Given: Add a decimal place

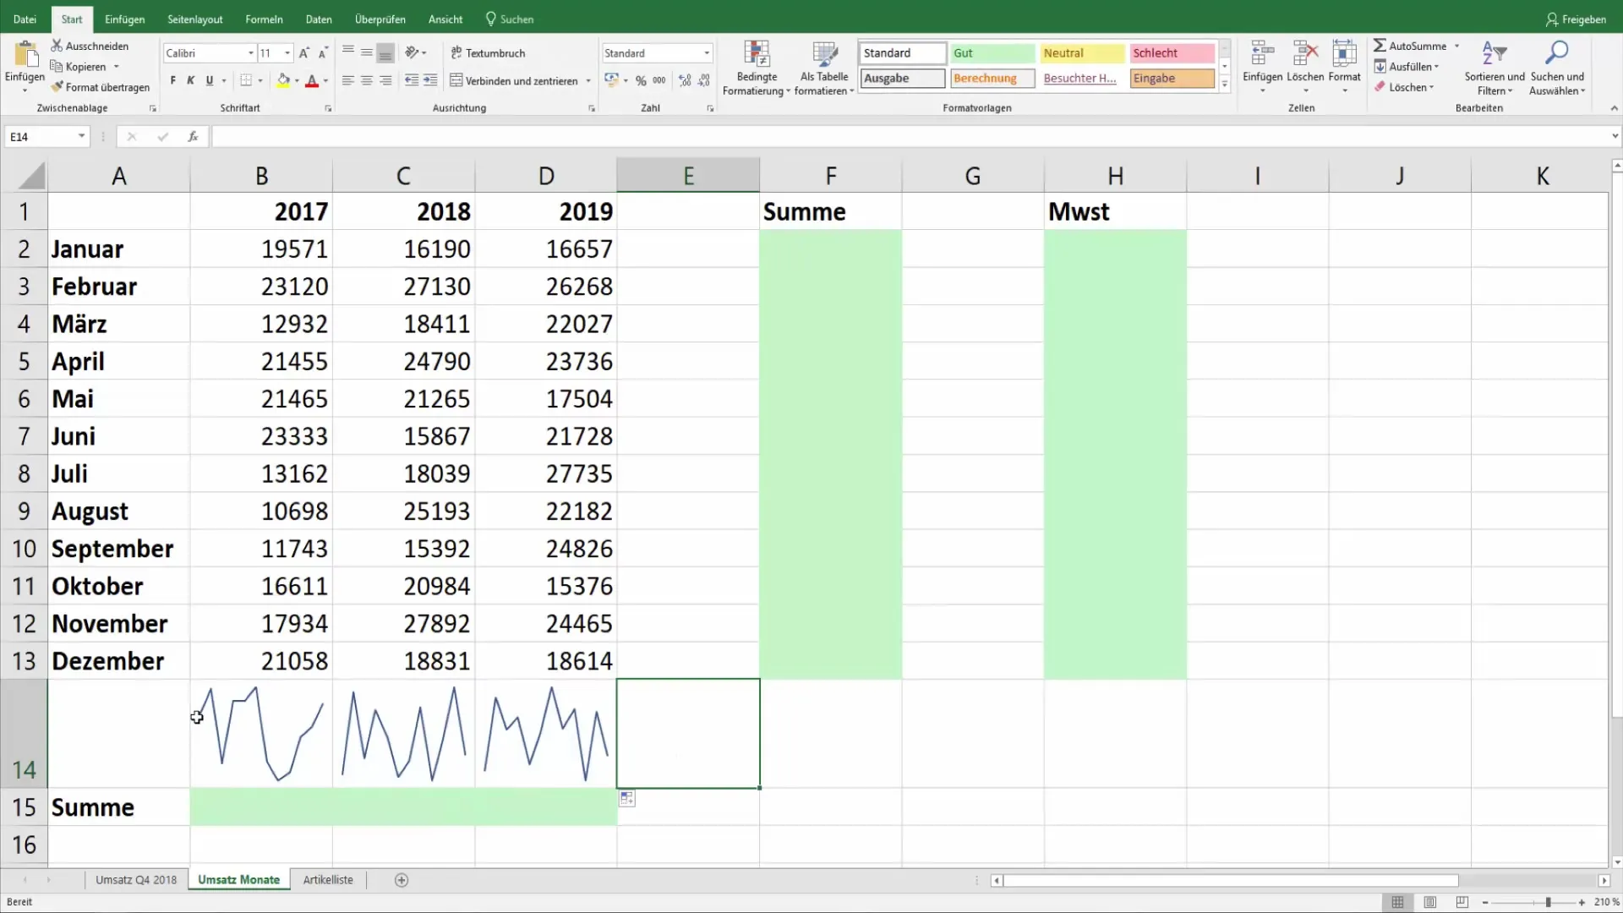Looking at the screenshot, I should point(685,80).
